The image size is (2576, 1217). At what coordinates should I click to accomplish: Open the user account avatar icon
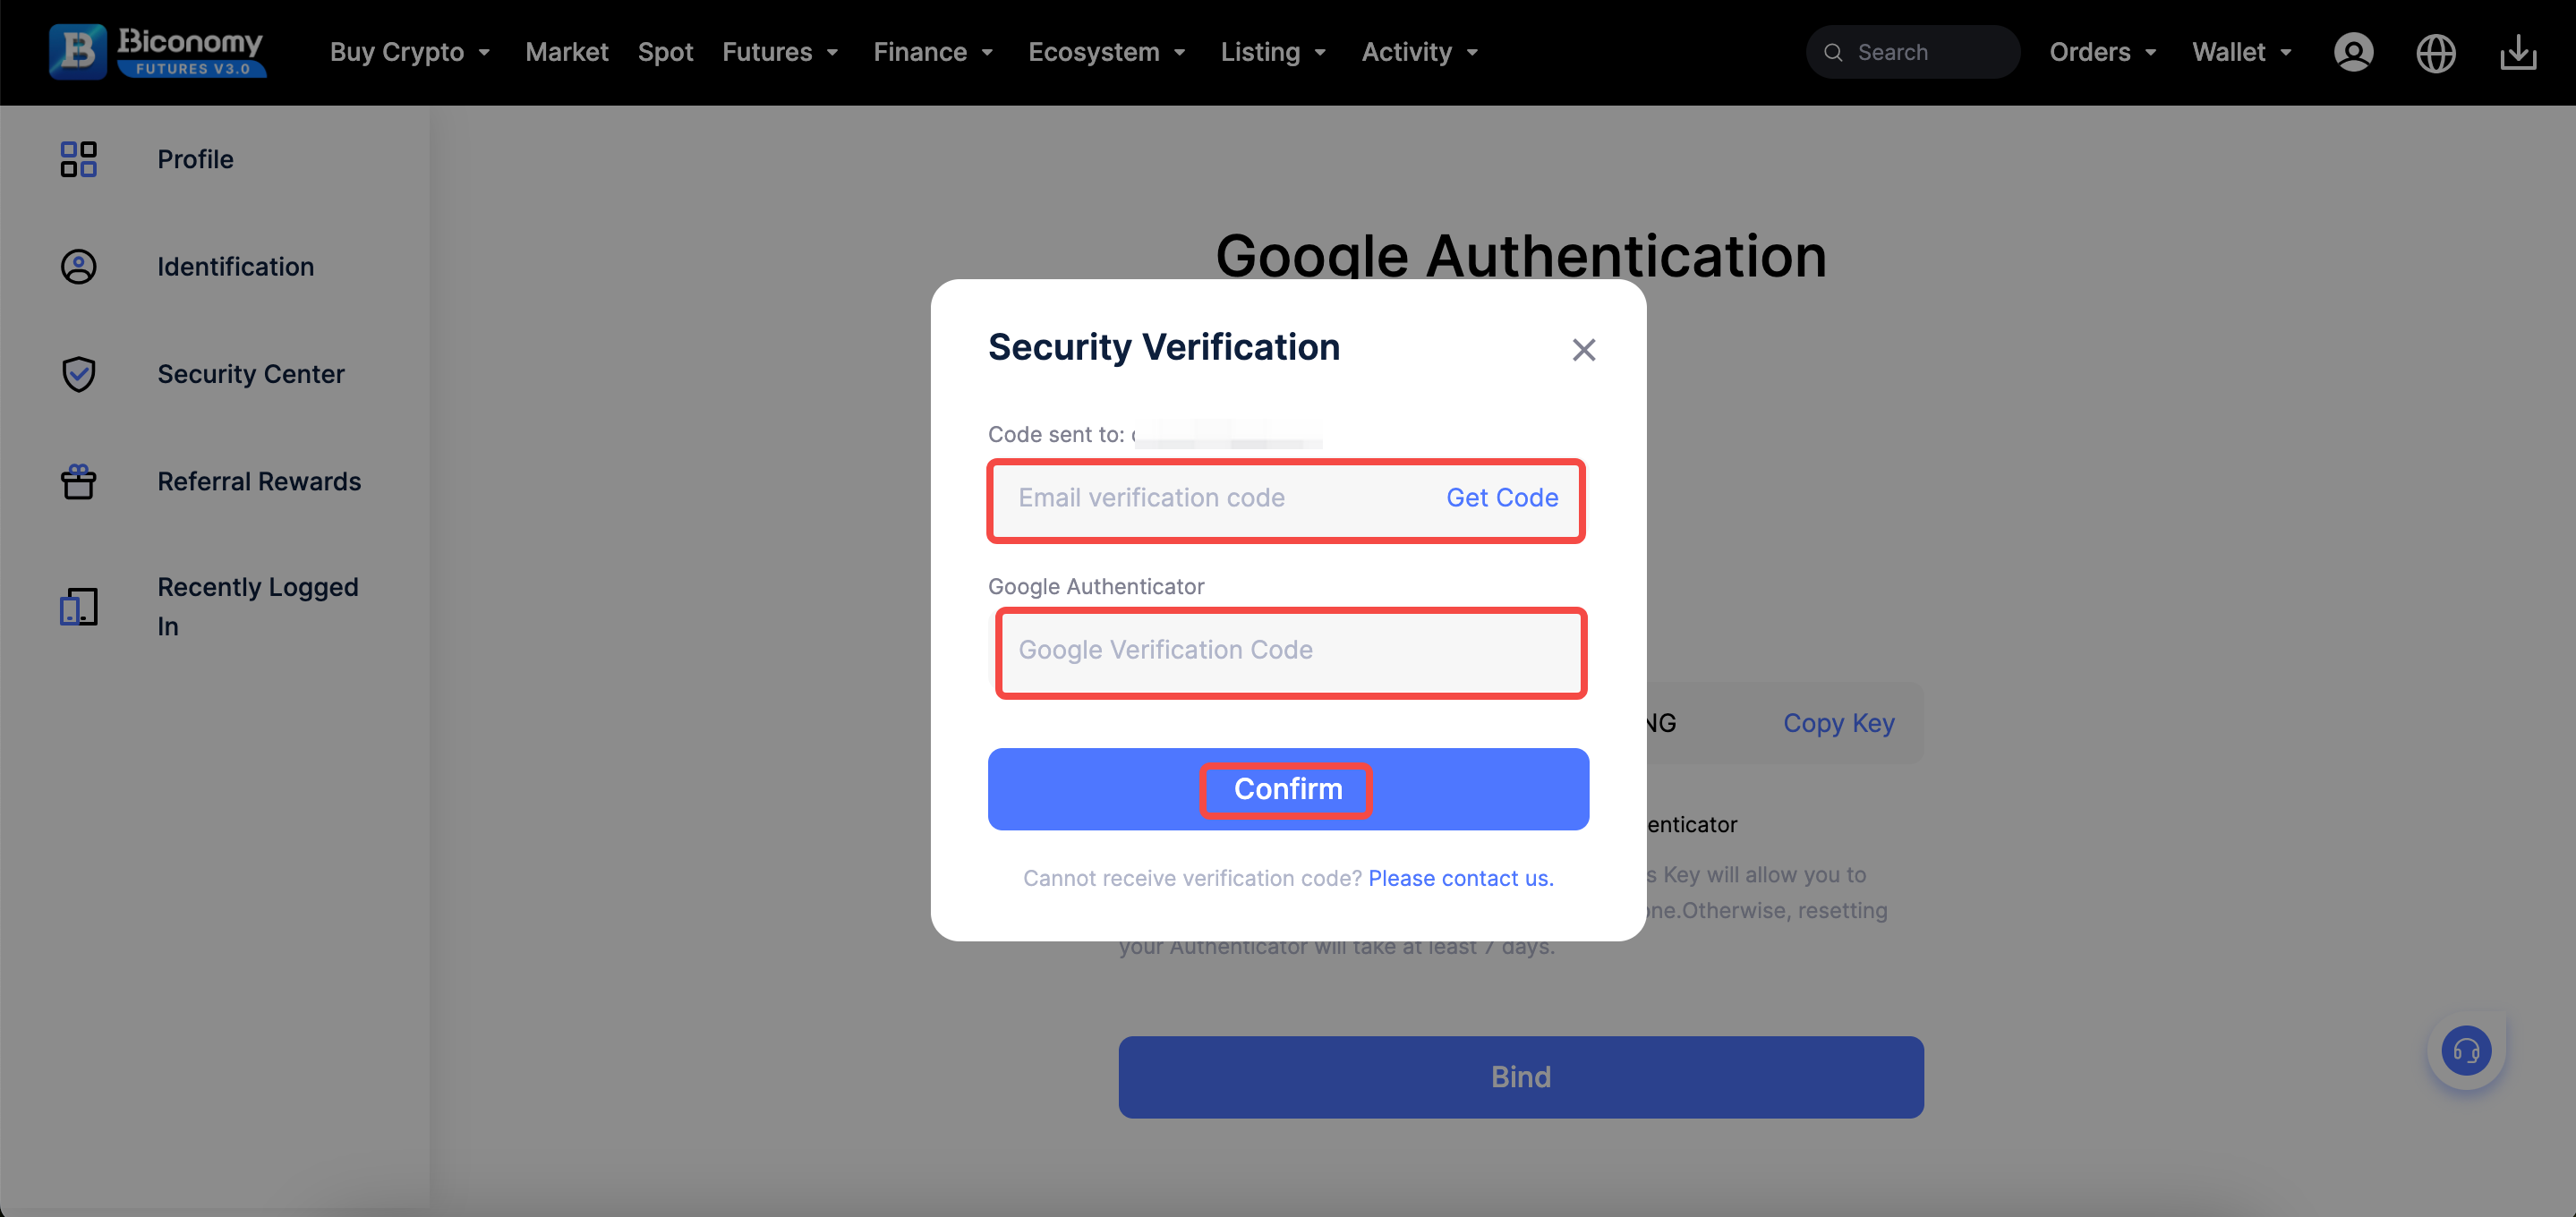click(2353, 52)
